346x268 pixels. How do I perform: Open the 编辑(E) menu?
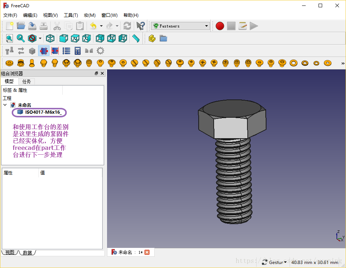[x=30, y=15]
